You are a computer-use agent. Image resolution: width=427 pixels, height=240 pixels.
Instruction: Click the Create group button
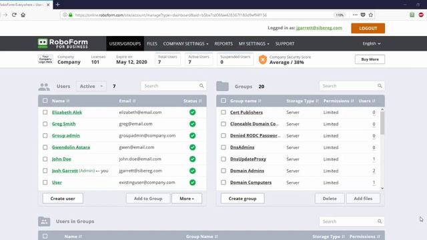(242, 199)
